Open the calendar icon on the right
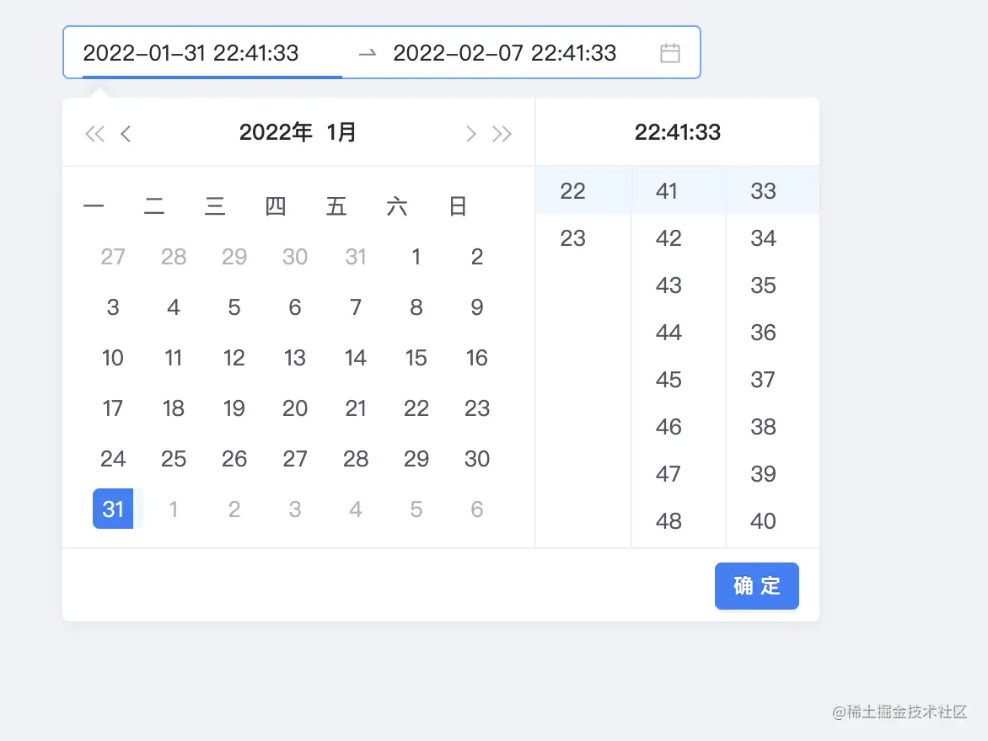988x741 pixels. coord(671,52)
